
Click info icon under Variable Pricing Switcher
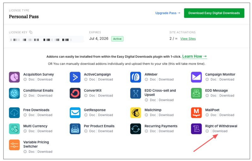[25, 152]
